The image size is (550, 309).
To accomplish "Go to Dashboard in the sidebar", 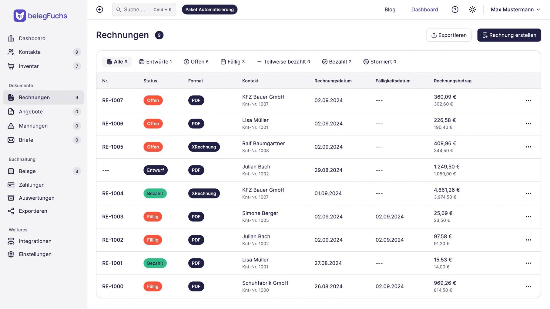I will pyautogui.click(x=43, y=38).
